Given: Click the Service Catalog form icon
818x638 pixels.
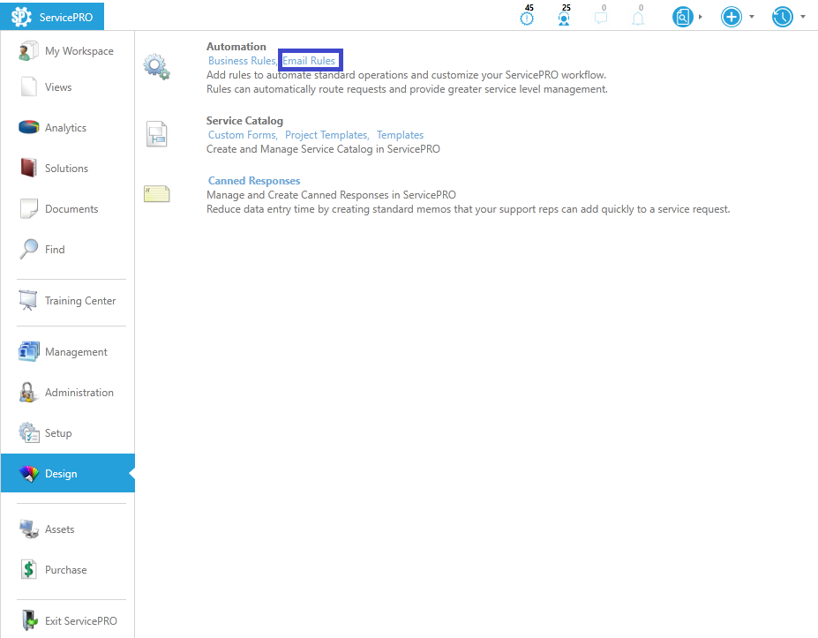Looking at the screenshot, I should [x=156, y=134].
